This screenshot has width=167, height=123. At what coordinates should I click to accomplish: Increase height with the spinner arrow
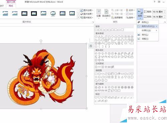click(164, 11)
